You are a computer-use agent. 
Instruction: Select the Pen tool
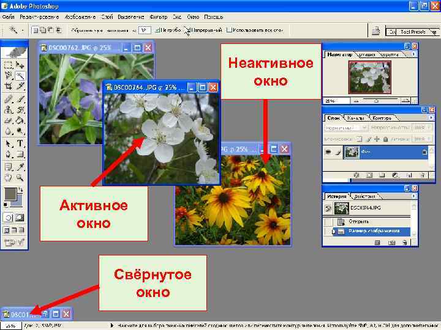pyautogui.click(x=9, y=155)
